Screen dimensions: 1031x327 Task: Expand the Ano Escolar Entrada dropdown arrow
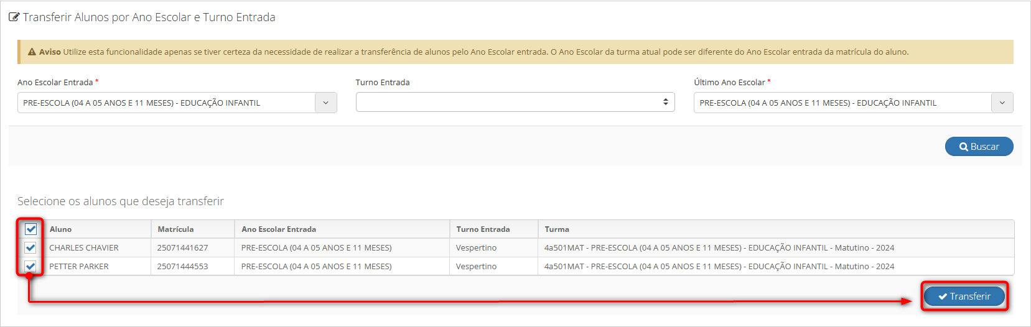(325, 103)
